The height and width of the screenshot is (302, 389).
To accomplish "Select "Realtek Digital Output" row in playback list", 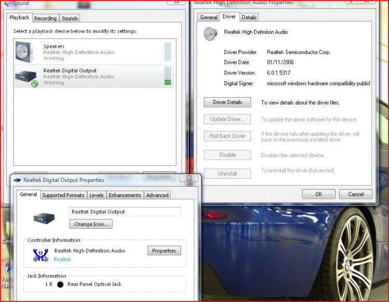I will [94, 76].
